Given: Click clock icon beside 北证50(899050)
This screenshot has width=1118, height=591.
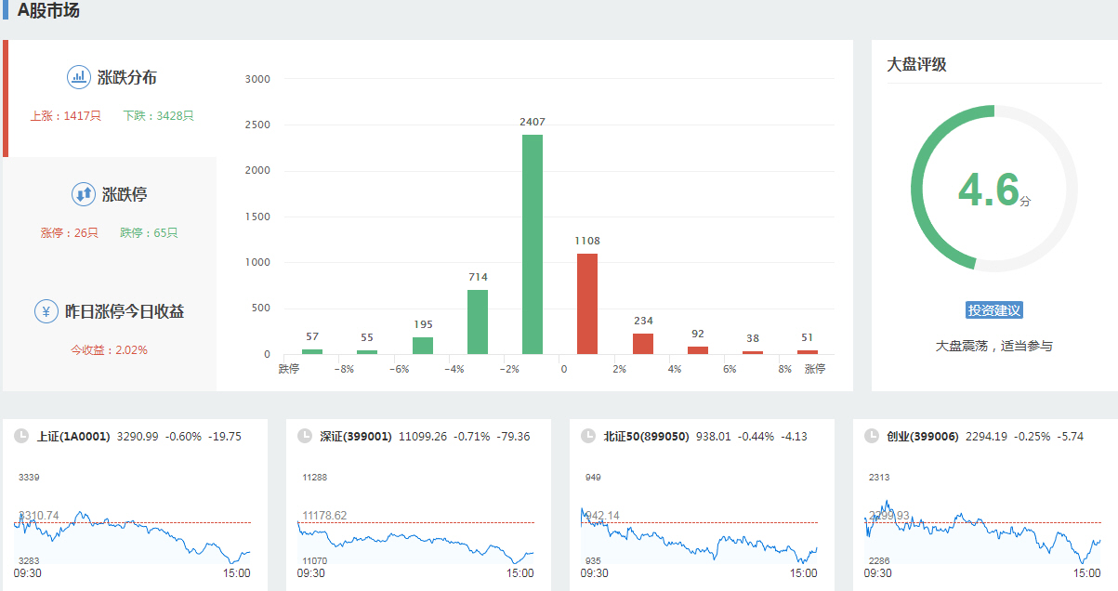Looking at the screenshot, I should [x=587, y=436].
